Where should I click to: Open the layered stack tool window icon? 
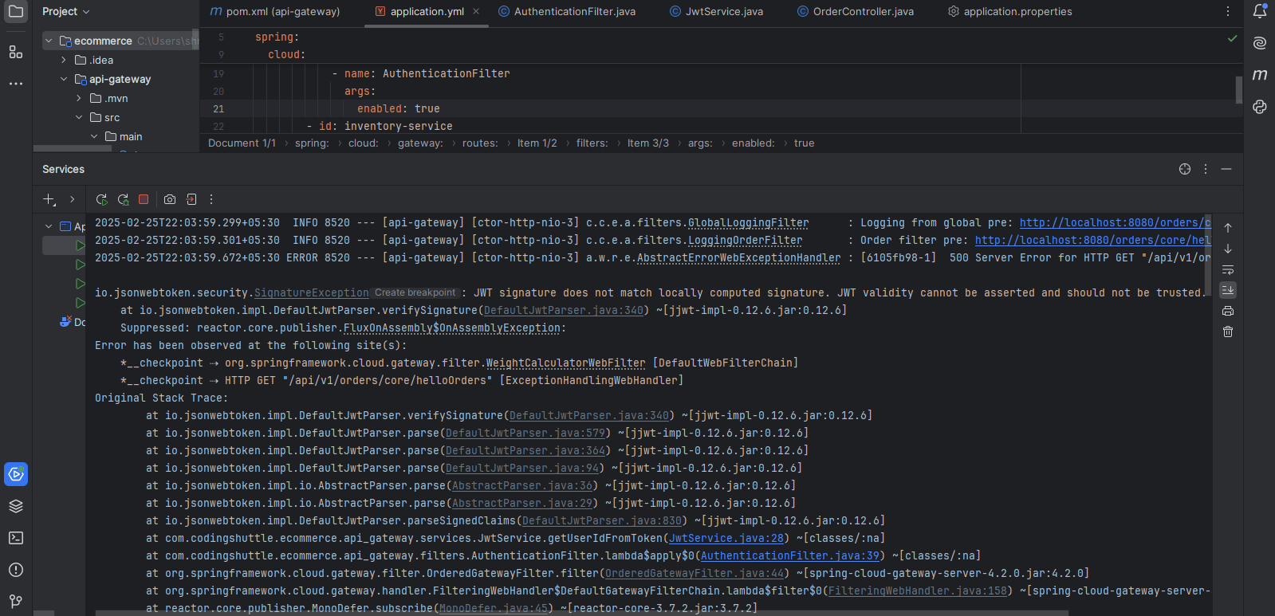click(x=16, y=506)
